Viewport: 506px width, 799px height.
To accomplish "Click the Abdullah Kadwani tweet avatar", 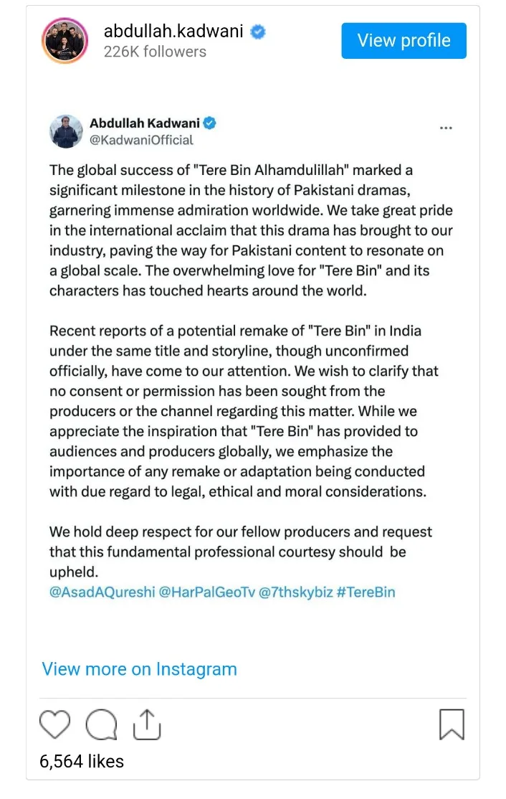I will [66, 131].
